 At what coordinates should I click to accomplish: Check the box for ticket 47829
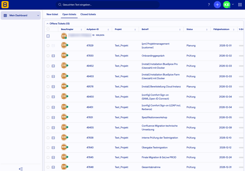(48, 46)
